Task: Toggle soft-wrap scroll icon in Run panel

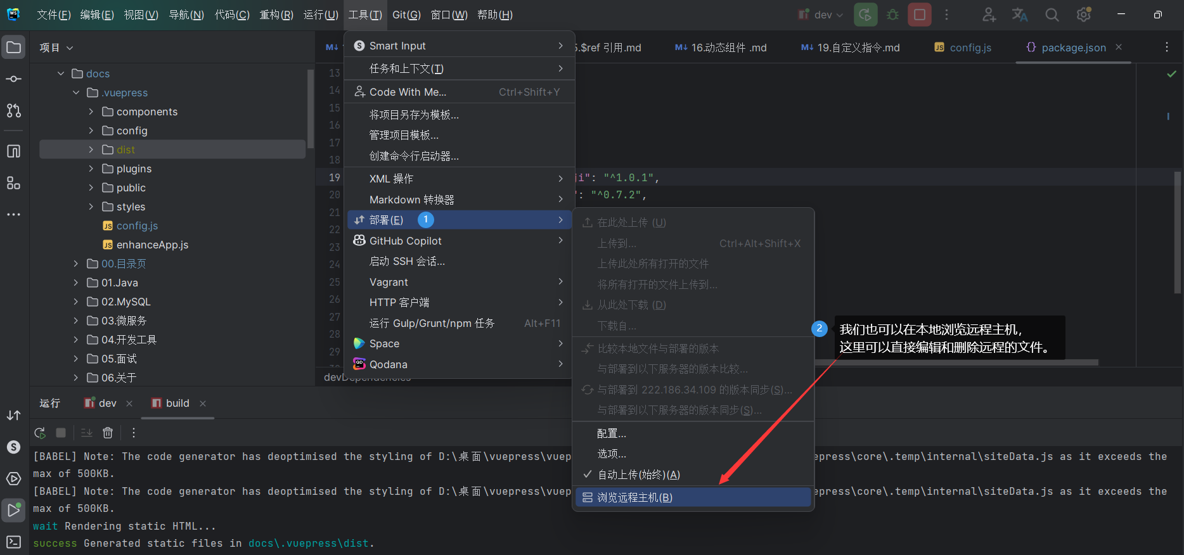Action: tap(87, 433)
